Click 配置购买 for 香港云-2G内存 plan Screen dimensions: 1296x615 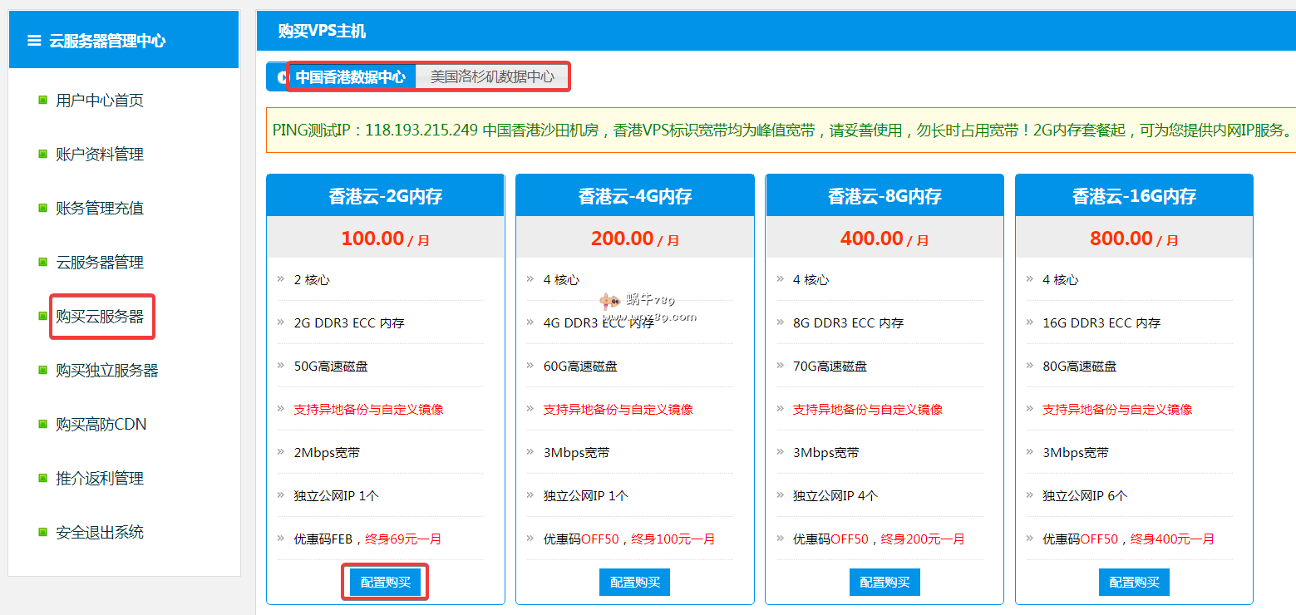point(385,583)
